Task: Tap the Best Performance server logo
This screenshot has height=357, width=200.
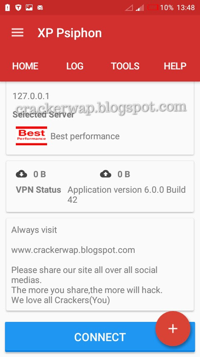Action: coord(31,136)
